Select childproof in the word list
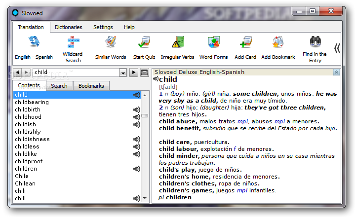Viewport: 356px width, 218px height. pos(77,161)
